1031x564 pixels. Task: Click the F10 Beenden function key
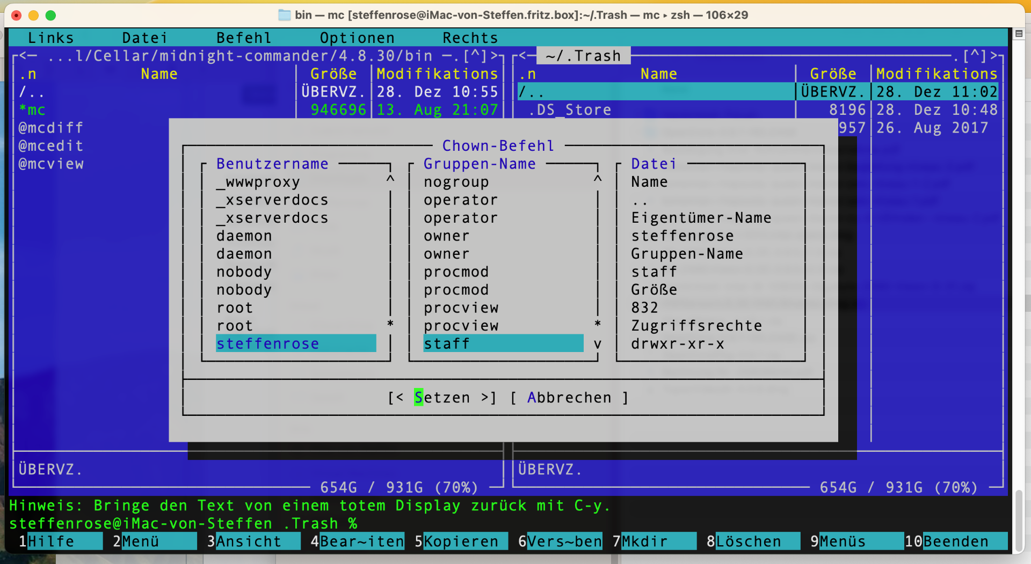pos(956,541)
